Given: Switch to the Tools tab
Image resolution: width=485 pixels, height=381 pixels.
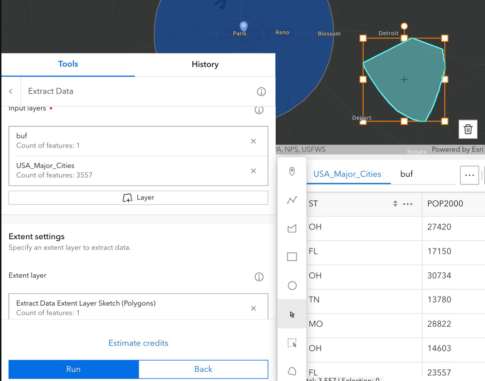Looking at the screenshot, I should (x=68, y=64).
